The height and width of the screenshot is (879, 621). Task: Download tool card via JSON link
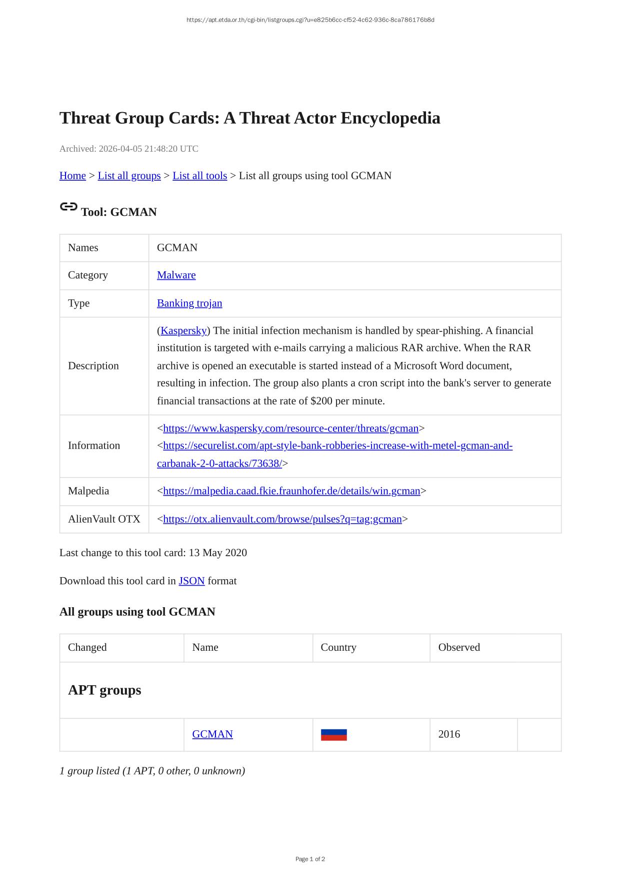click(x=191, y=581)
